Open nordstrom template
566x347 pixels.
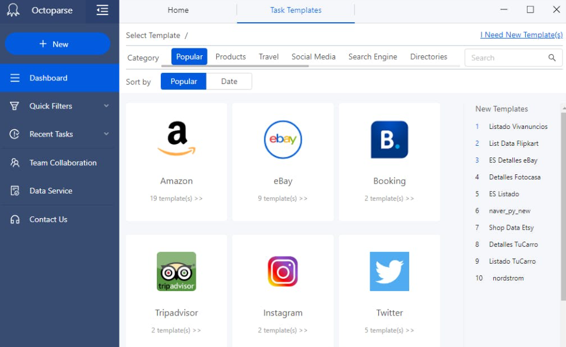[508, 278]
